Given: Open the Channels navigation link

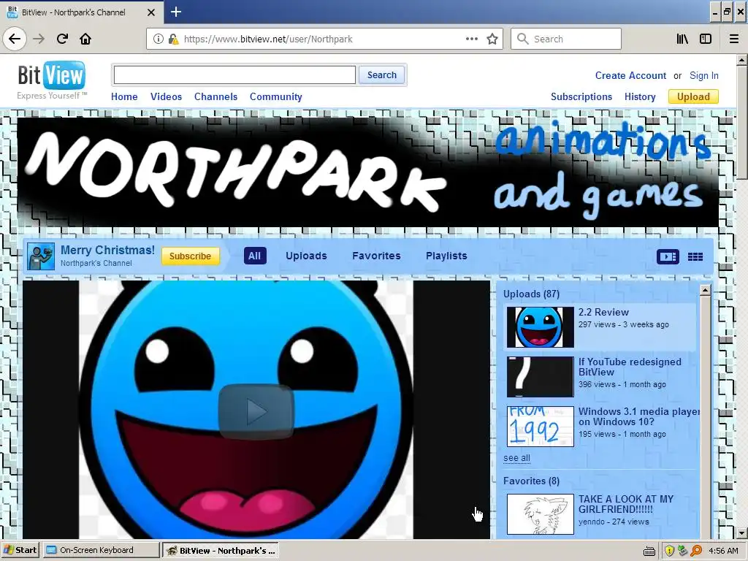Looking at the screenshot, I should 215,96.
